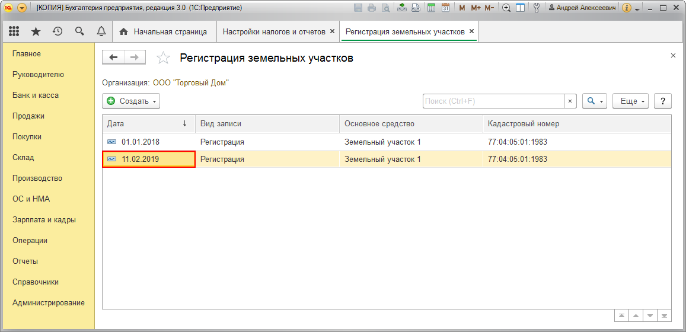Viewport: 686px width, 332px height.
Task: Open the calendar icon in title bar
Action: (x=445, y=8)
